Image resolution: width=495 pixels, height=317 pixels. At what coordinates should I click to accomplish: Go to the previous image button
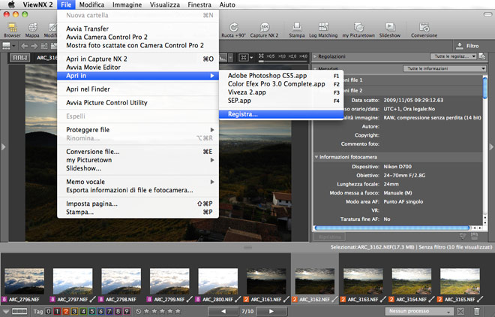pos(223,311)
